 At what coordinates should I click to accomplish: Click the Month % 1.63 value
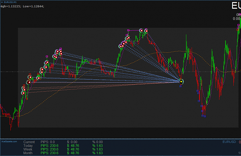(x=98, y=153)
